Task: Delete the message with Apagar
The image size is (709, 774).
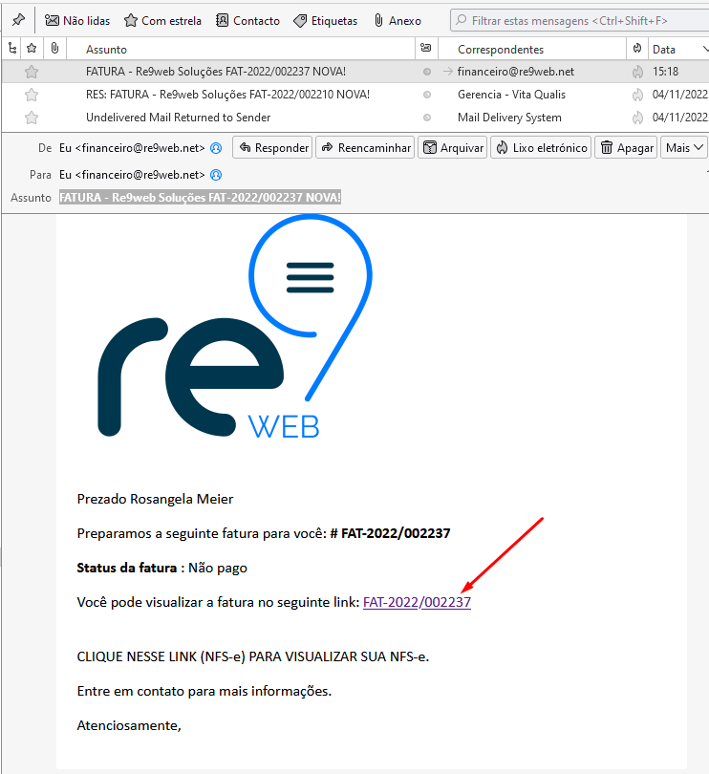Action: 626,147
